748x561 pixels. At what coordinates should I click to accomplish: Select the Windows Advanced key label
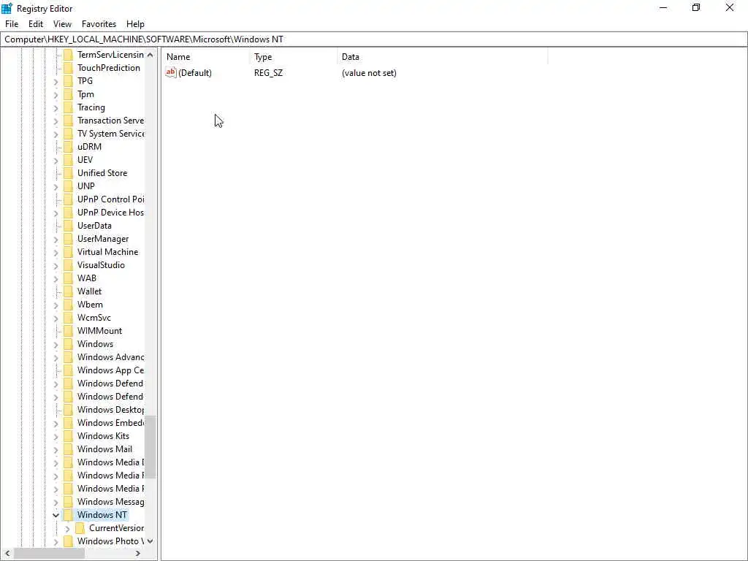[x=111, y=357]
